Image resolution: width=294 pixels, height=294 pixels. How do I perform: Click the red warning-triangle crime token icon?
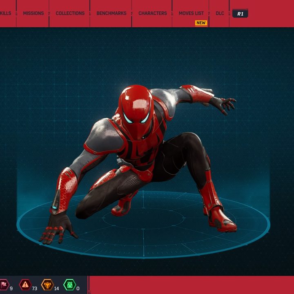tap(25, 285)
